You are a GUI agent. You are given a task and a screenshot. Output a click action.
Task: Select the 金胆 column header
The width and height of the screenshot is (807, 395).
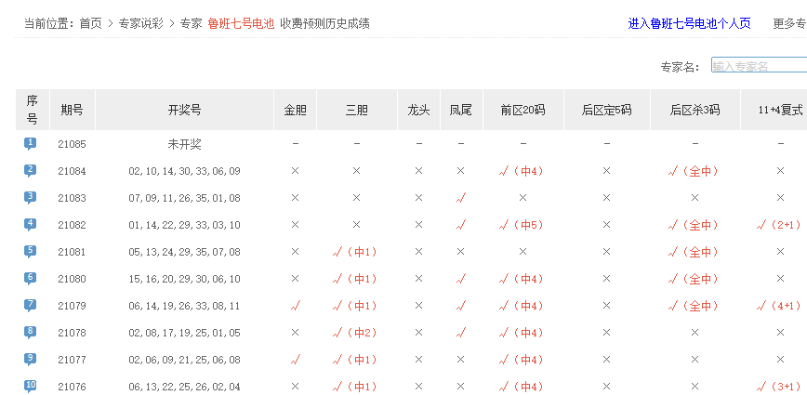coord(295,110)
